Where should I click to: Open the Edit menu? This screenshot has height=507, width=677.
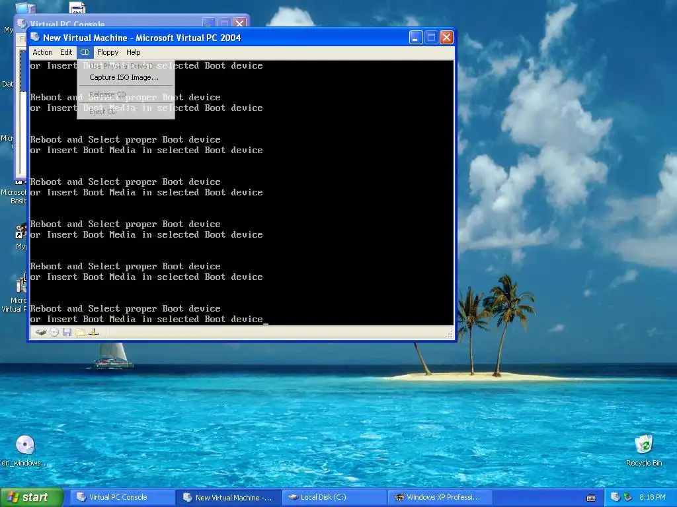(x=66, y=52)
